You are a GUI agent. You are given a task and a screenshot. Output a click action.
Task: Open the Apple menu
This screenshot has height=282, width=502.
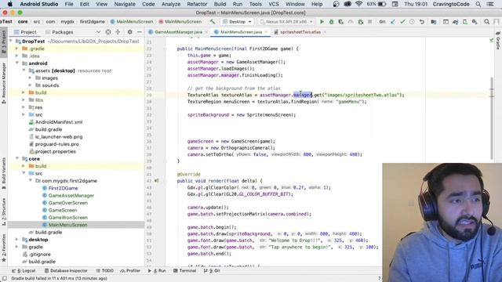tap(10, 4)
